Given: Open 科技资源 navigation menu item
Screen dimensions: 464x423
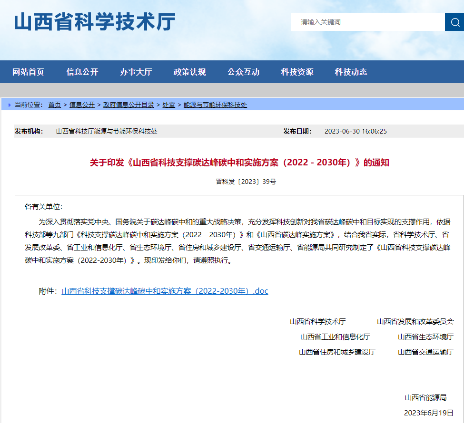Looking at the screenshot, I should pos(297,72).
